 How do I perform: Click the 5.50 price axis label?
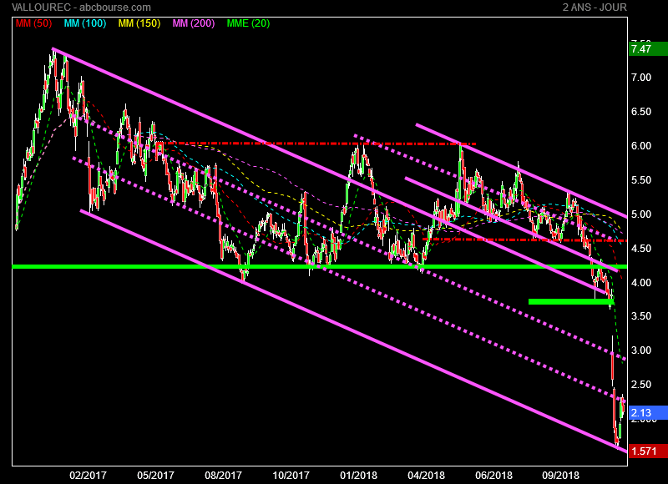tap(641, 180)
